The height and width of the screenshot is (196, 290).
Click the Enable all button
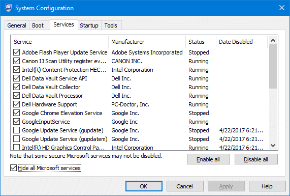click(208, 159)
